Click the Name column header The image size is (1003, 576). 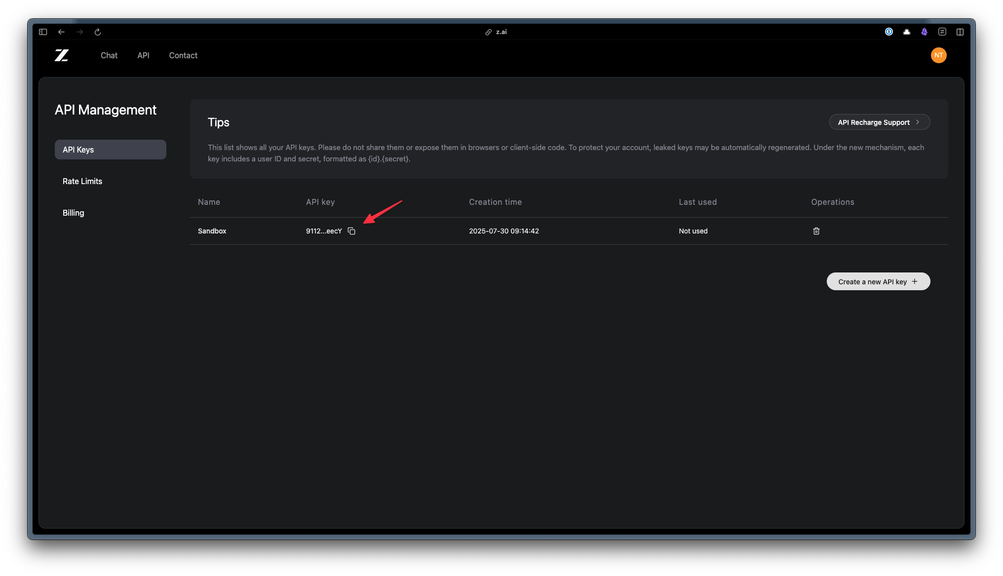[209, 202]
